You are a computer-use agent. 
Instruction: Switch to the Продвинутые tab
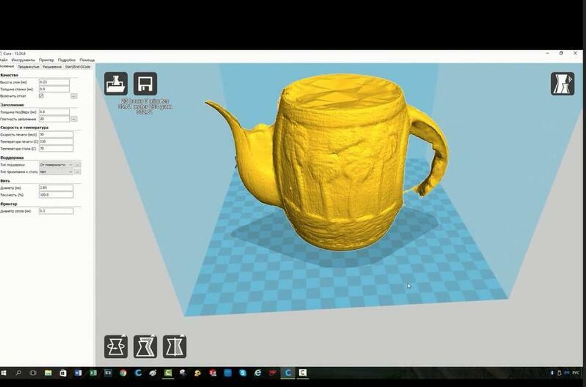point(29,67)
